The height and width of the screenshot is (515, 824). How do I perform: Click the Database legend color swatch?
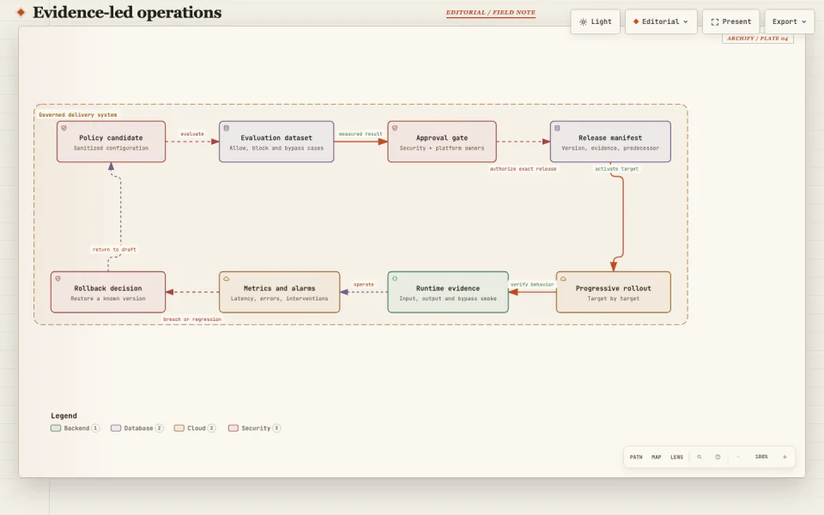click(116, 428)
